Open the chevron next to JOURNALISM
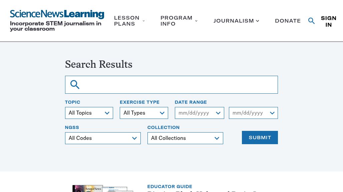 tap(257, 21)
